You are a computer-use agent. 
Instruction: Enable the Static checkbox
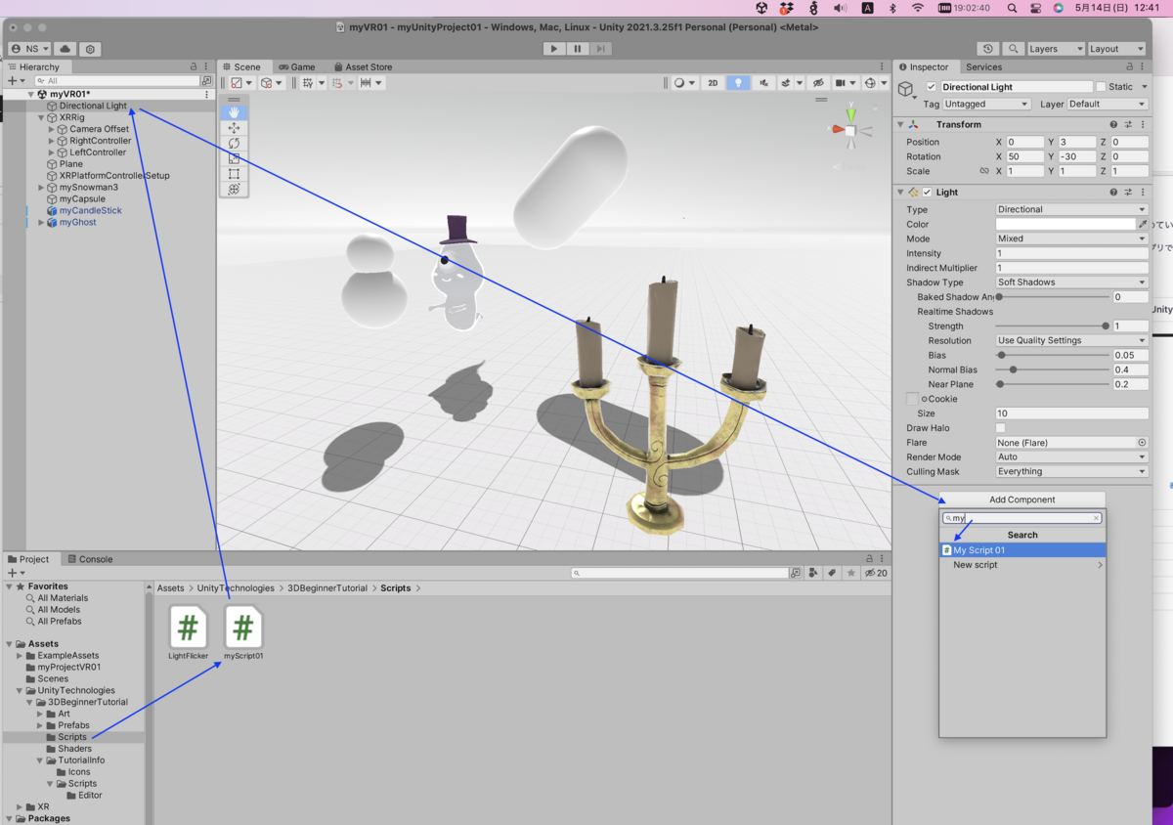[1101, 87]
